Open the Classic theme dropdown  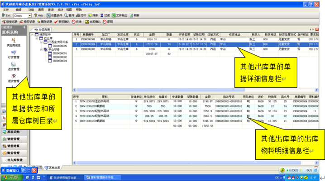pyautogui.click(x=30, y=15)
